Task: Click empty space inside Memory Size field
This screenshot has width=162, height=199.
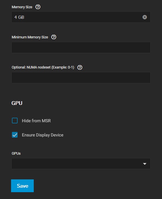Action: (x=82, y=17)
